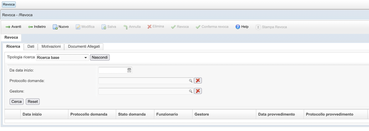
Task: Click the Nascondi button
Action: click(x=100, y=58)
